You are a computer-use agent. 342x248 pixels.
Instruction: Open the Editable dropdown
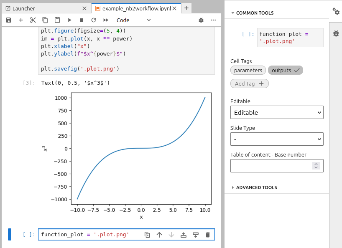277,112
